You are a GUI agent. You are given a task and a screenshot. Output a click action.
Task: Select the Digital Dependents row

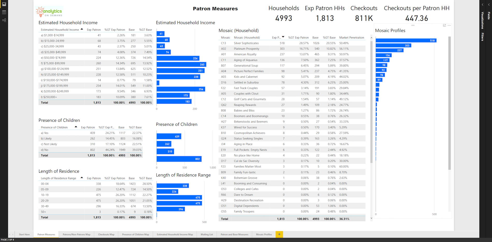[292, 206]
